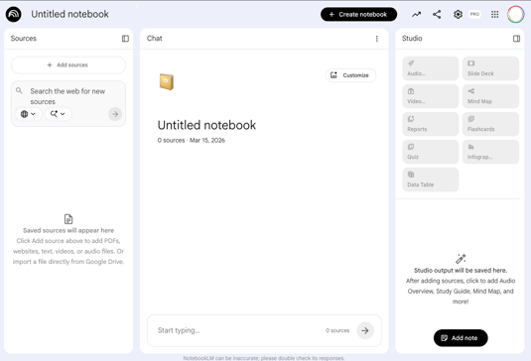The width and height of the screenshot is (531, 361).
Task: Click the '0 sources · Mar 15, 2026' text
Action: pyautogui.click(x=191, y=140)
